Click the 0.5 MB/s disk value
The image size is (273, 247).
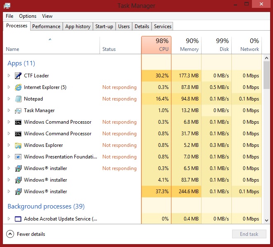pos(219,87)
